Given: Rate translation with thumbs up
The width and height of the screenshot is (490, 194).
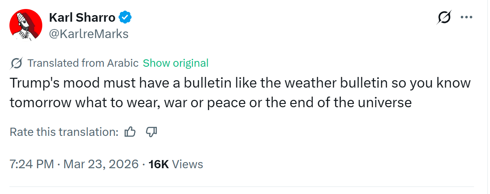Looking at the screenshot, I should point(130,132).
